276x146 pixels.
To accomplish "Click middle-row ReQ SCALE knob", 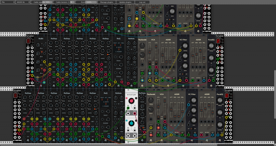I will coord(121,73).
